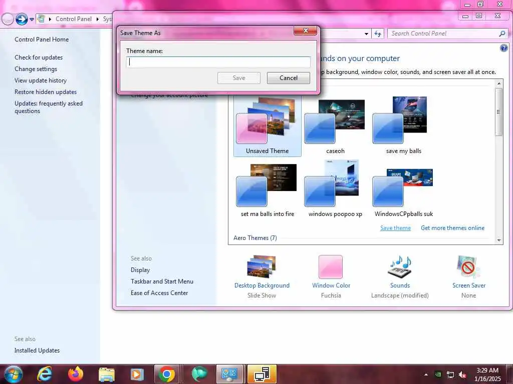The height and width of the screenshot is (384, 513).
Task: Click the search magnifier icon
Action: 502,33
